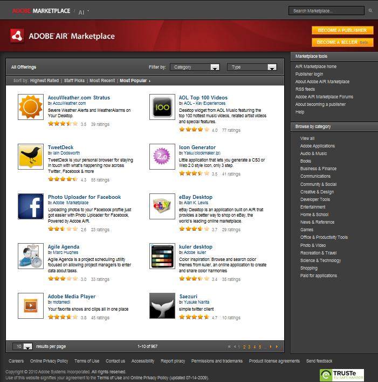
Task: Focus the Search Marketplace field
Action: (x=326, y=11)
